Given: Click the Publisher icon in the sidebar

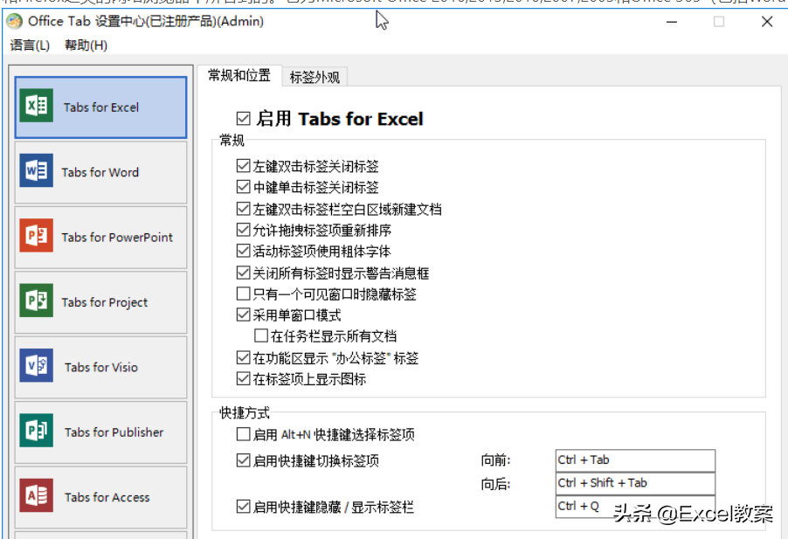Looking at the screenshot, I should pyautogui.click(x=36, y=431).
